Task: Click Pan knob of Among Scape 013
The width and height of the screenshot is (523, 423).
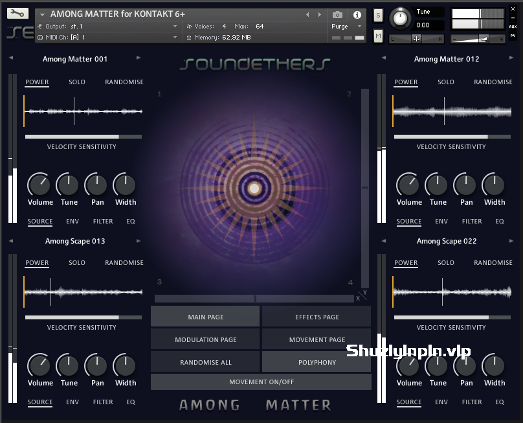Action: [96, 365]
